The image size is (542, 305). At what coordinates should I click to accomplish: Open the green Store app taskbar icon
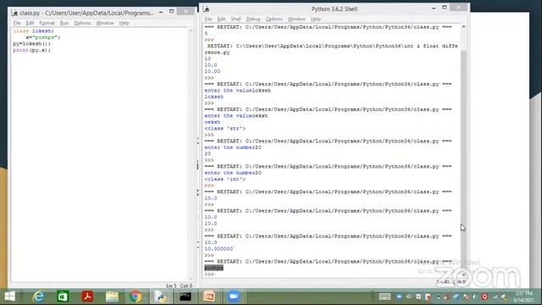(x=63, y=297)
